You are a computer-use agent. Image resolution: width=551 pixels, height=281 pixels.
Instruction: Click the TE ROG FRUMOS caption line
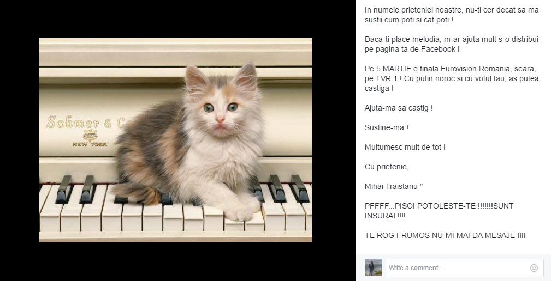(445, 235)
